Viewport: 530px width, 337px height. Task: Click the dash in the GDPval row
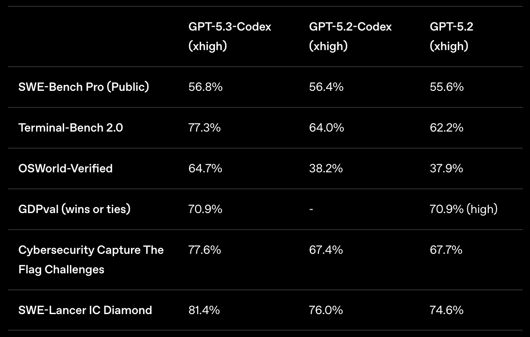[311, 209]
